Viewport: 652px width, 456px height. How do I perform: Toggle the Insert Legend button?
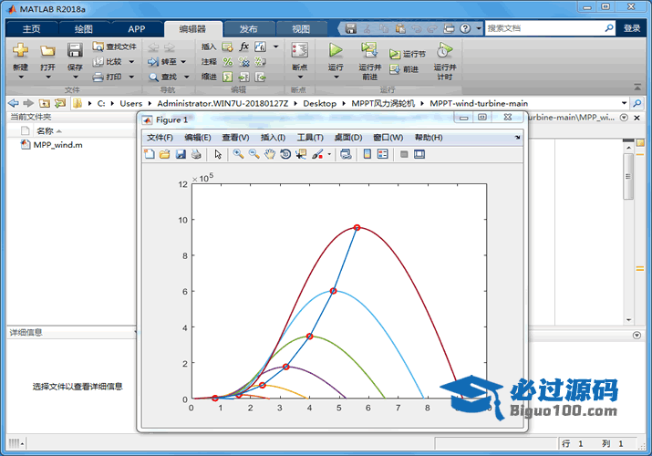(x=383, y=154)
